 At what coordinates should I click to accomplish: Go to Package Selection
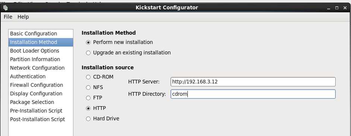(41, 102)
